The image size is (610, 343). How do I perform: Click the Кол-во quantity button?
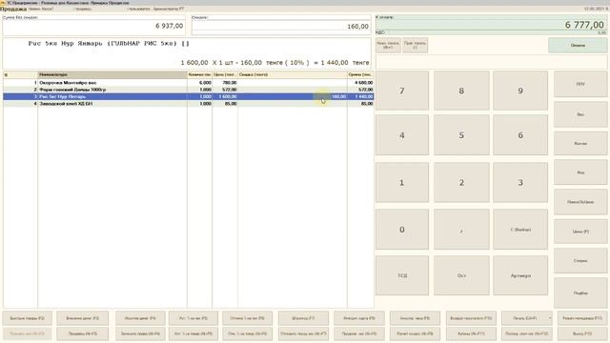coord(580,144)
